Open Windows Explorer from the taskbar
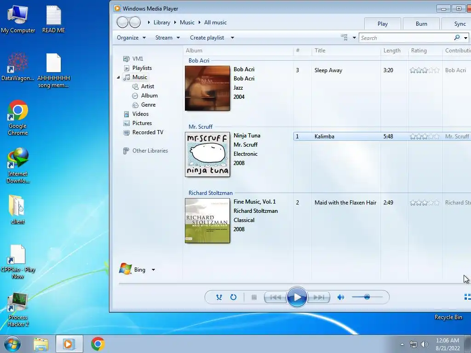471x353 pixels. [41, 344]
